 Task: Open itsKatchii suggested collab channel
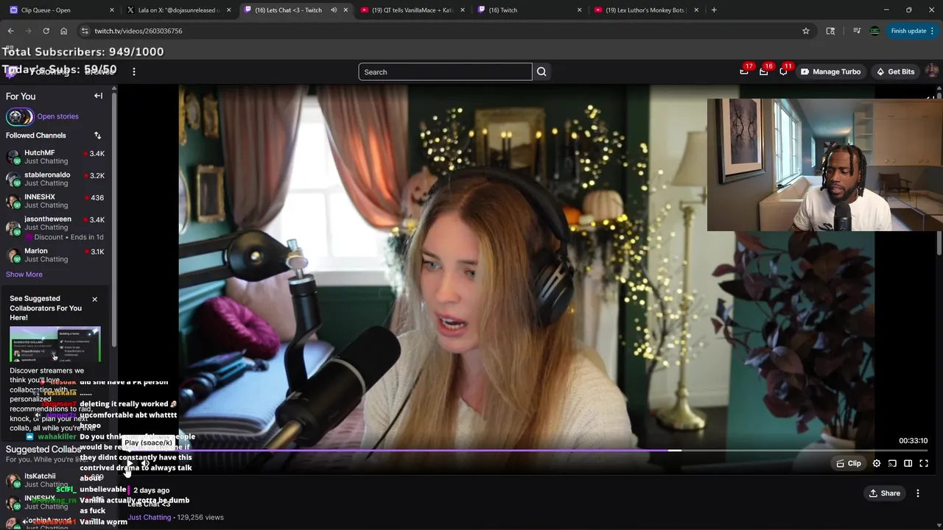click(55, 480)
